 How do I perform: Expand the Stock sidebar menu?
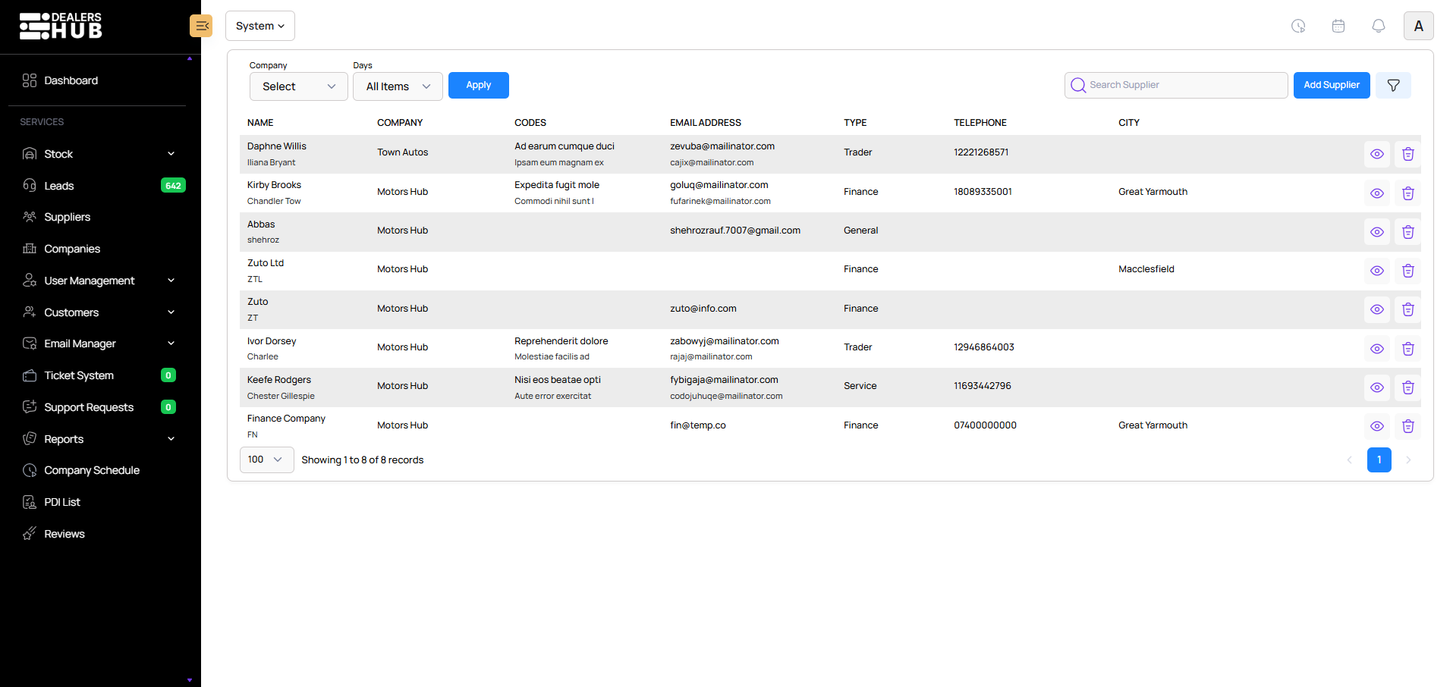pos(99,154)
